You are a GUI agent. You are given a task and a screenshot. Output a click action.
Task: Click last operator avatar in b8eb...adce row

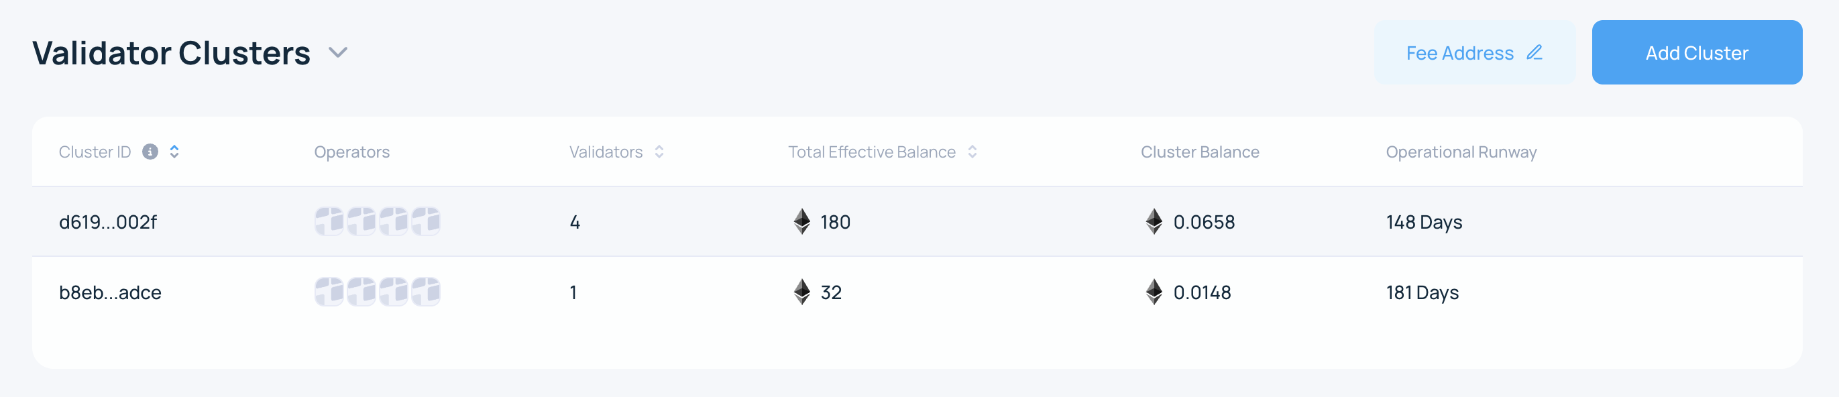pos(426,292)
